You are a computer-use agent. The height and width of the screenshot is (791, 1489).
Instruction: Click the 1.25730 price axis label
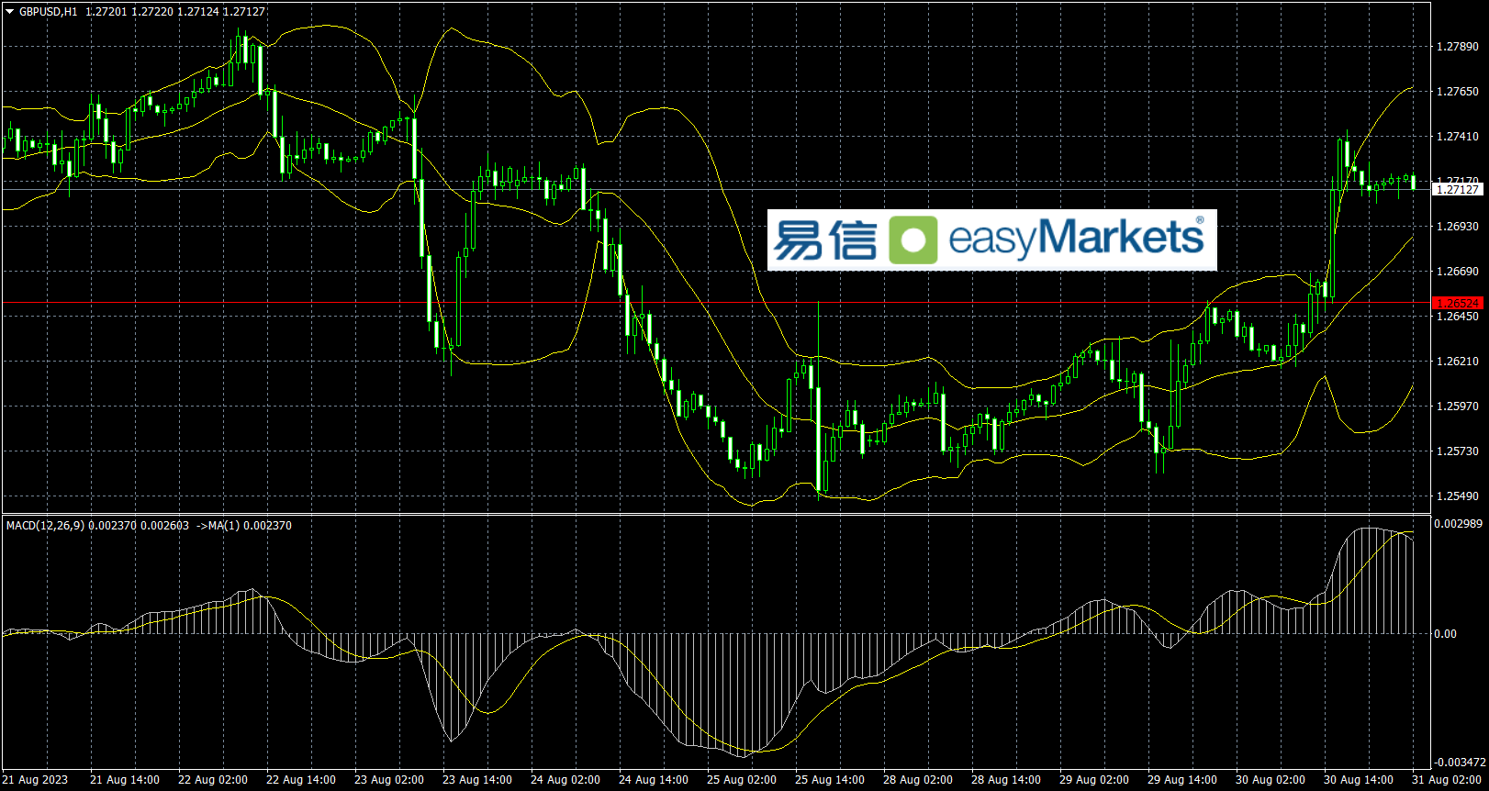tap(1458, 451)
